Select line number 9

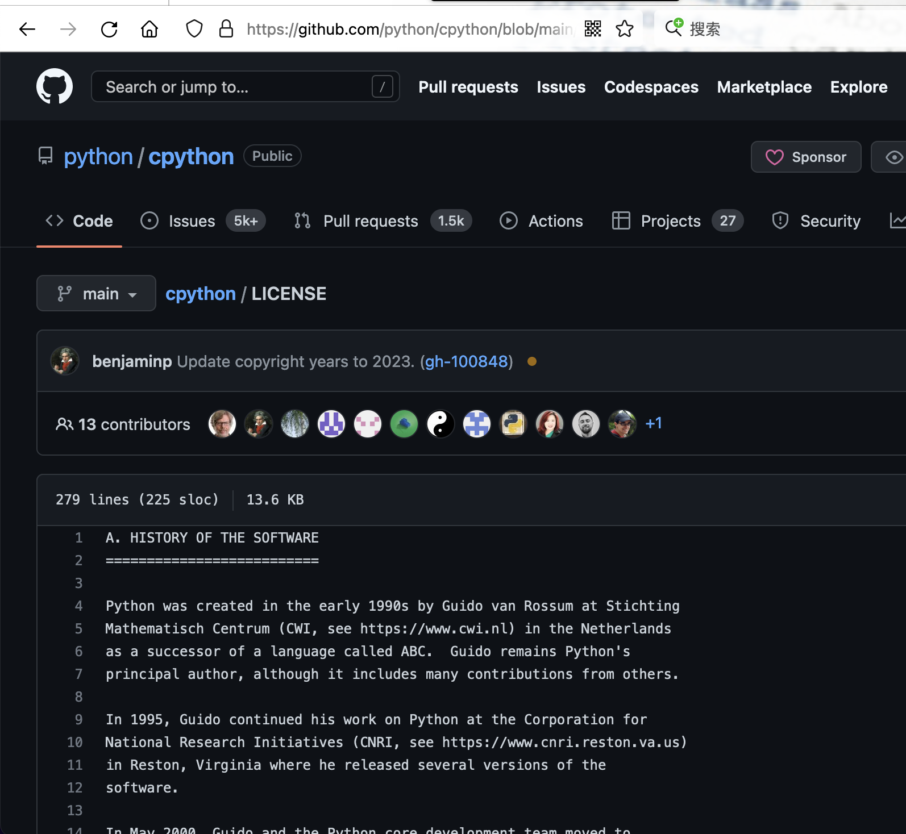tap(78, 719)
